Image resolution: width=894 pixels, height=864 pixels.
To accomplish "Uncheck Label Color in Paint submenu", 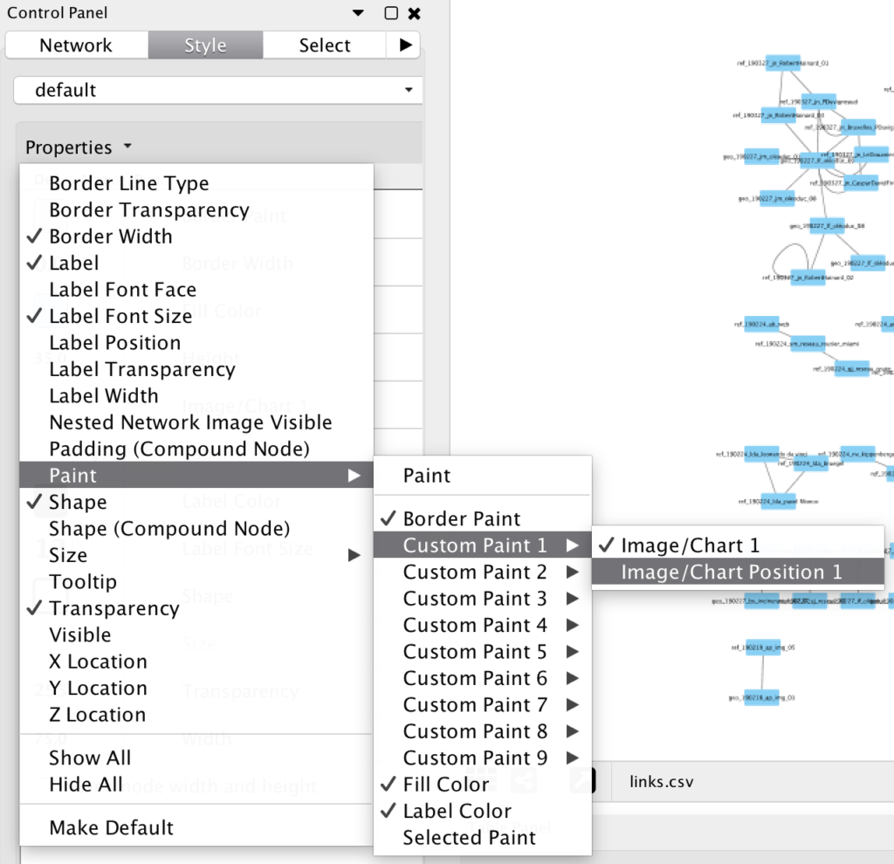I will click(x=482, y=811).
